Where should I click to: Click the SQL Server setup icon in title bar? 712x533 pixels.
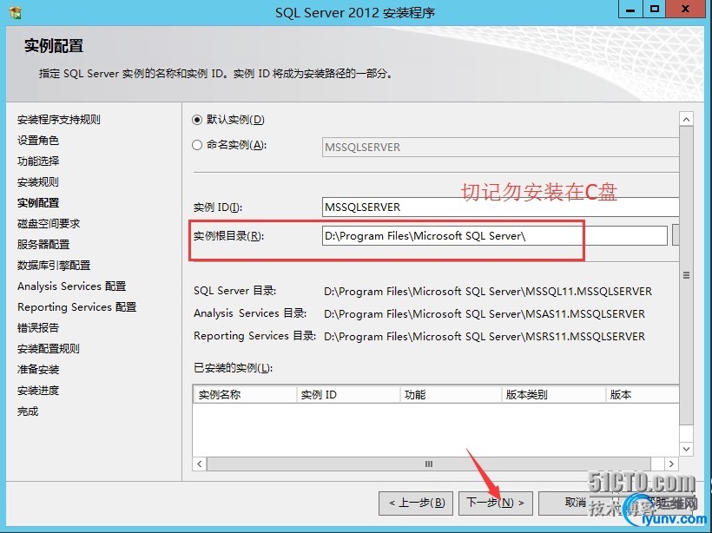pos(16,13)
